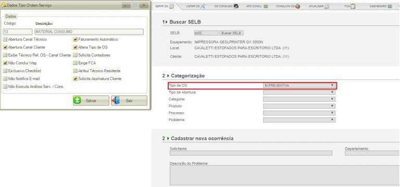Expand the Tipo de OS dropdown
The image size is (400, 187).
pos(299,86)
